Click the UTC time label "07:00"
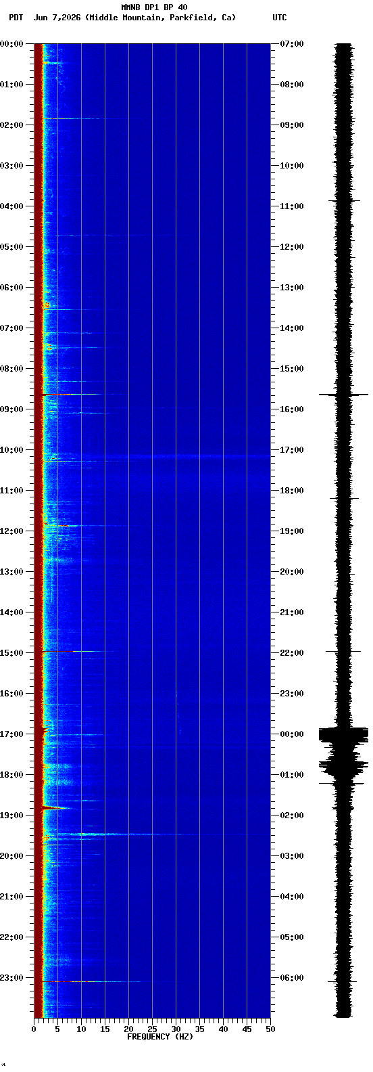373x1072 pixels. 292,44
